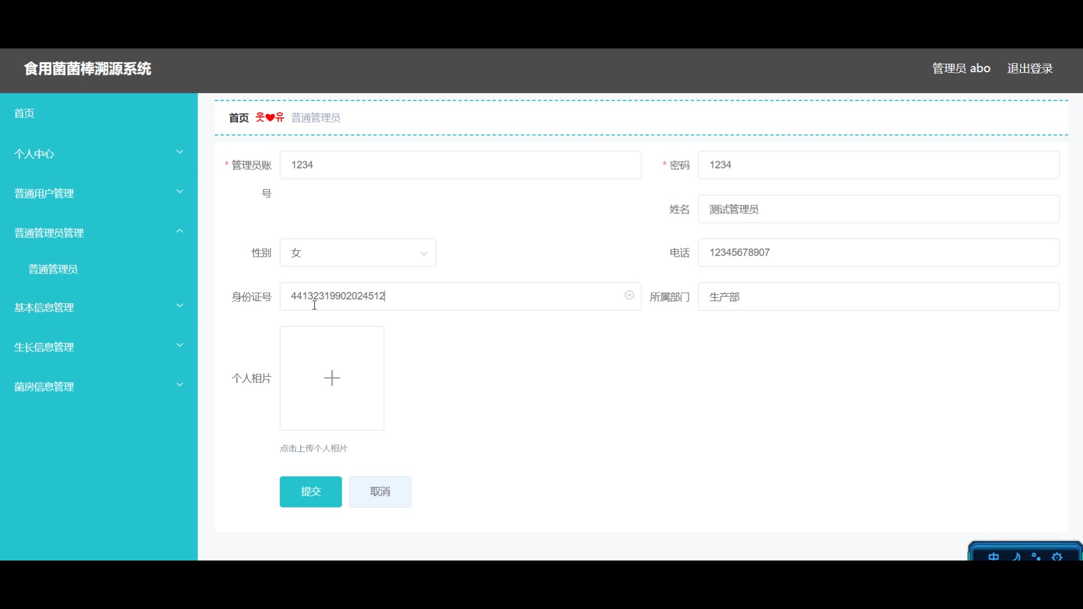Viewport: 1083px width, 609px height.
Task: Expand the 生长信息管理 chevron
Action: pyautogui.click(x=179, y=345)
